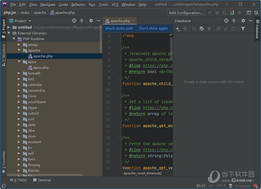Close the apache.php tab

(133, 21)
